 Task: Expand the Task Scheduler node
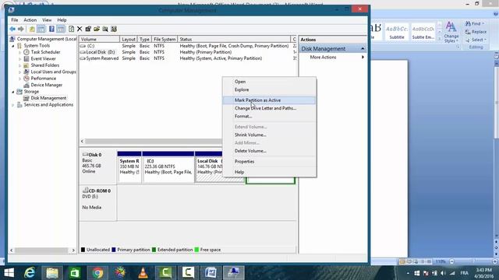click(x=19, y=52)
